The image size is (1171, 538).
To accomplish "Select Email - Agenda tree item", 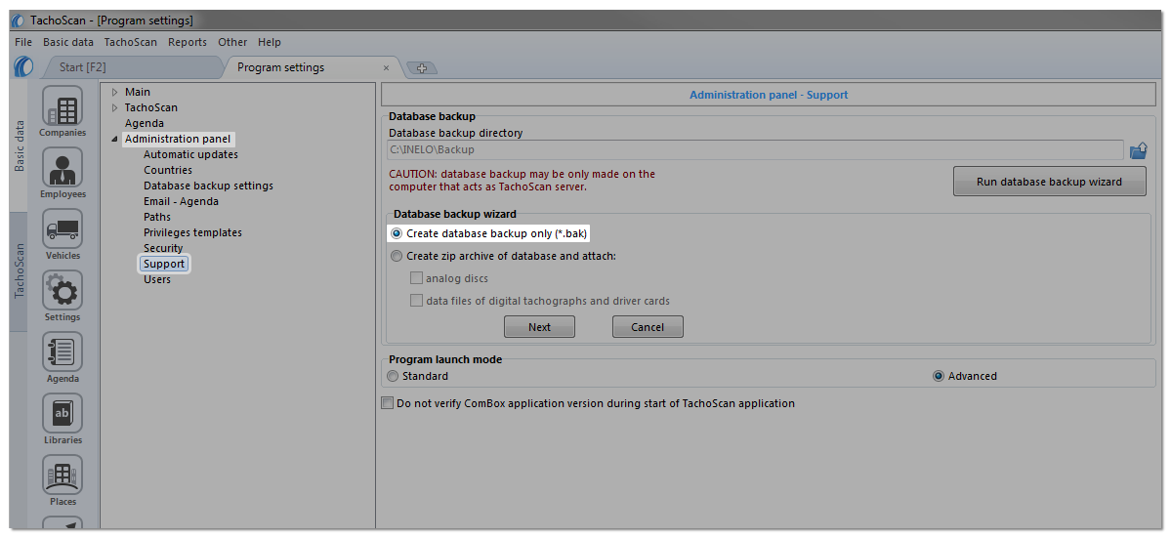I will (181, 201).
